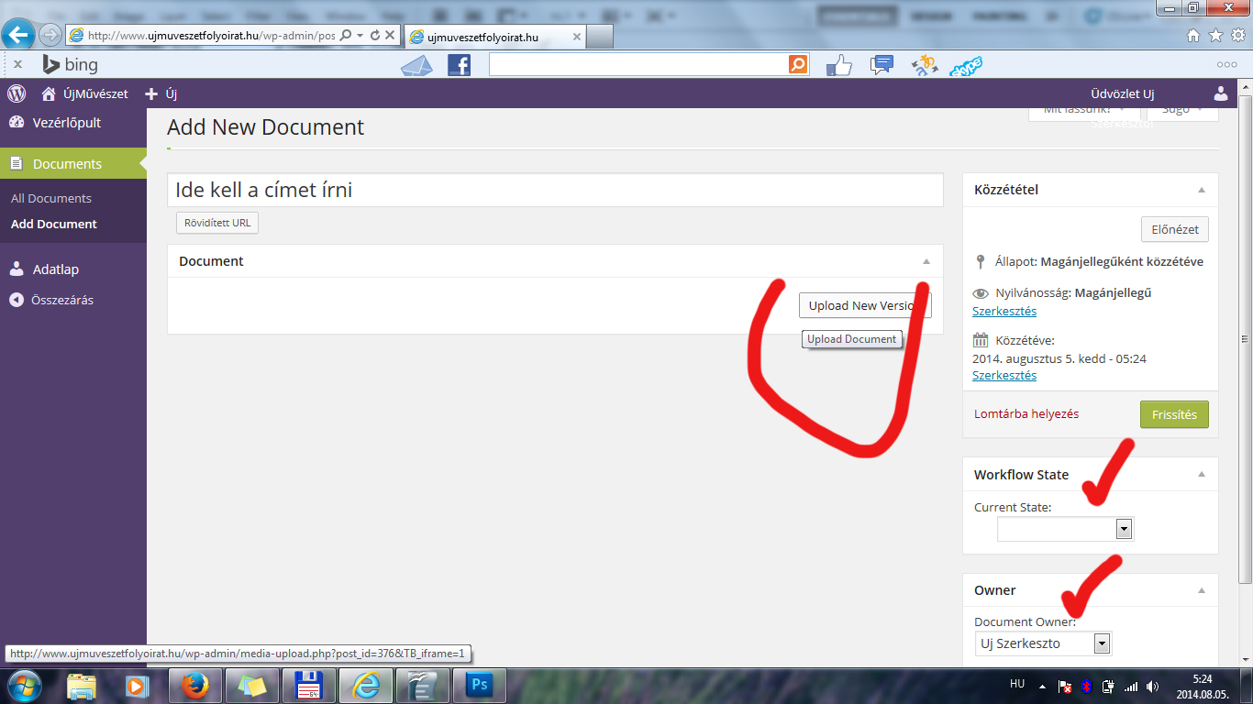
Task: Click the orange Bing search magnifier button
Action: tap(798, 64)
